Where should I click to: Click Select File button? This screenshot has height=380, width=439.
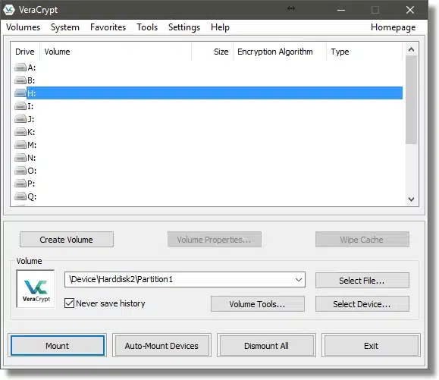tap(362, 281)
